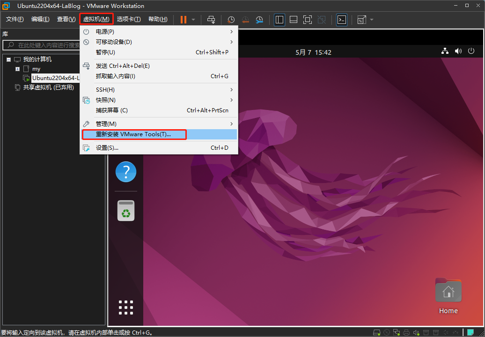Click the orange pause virtual machine toolbar icon
Viewport: 485px width, 337px height.
(x=184, y=20)
